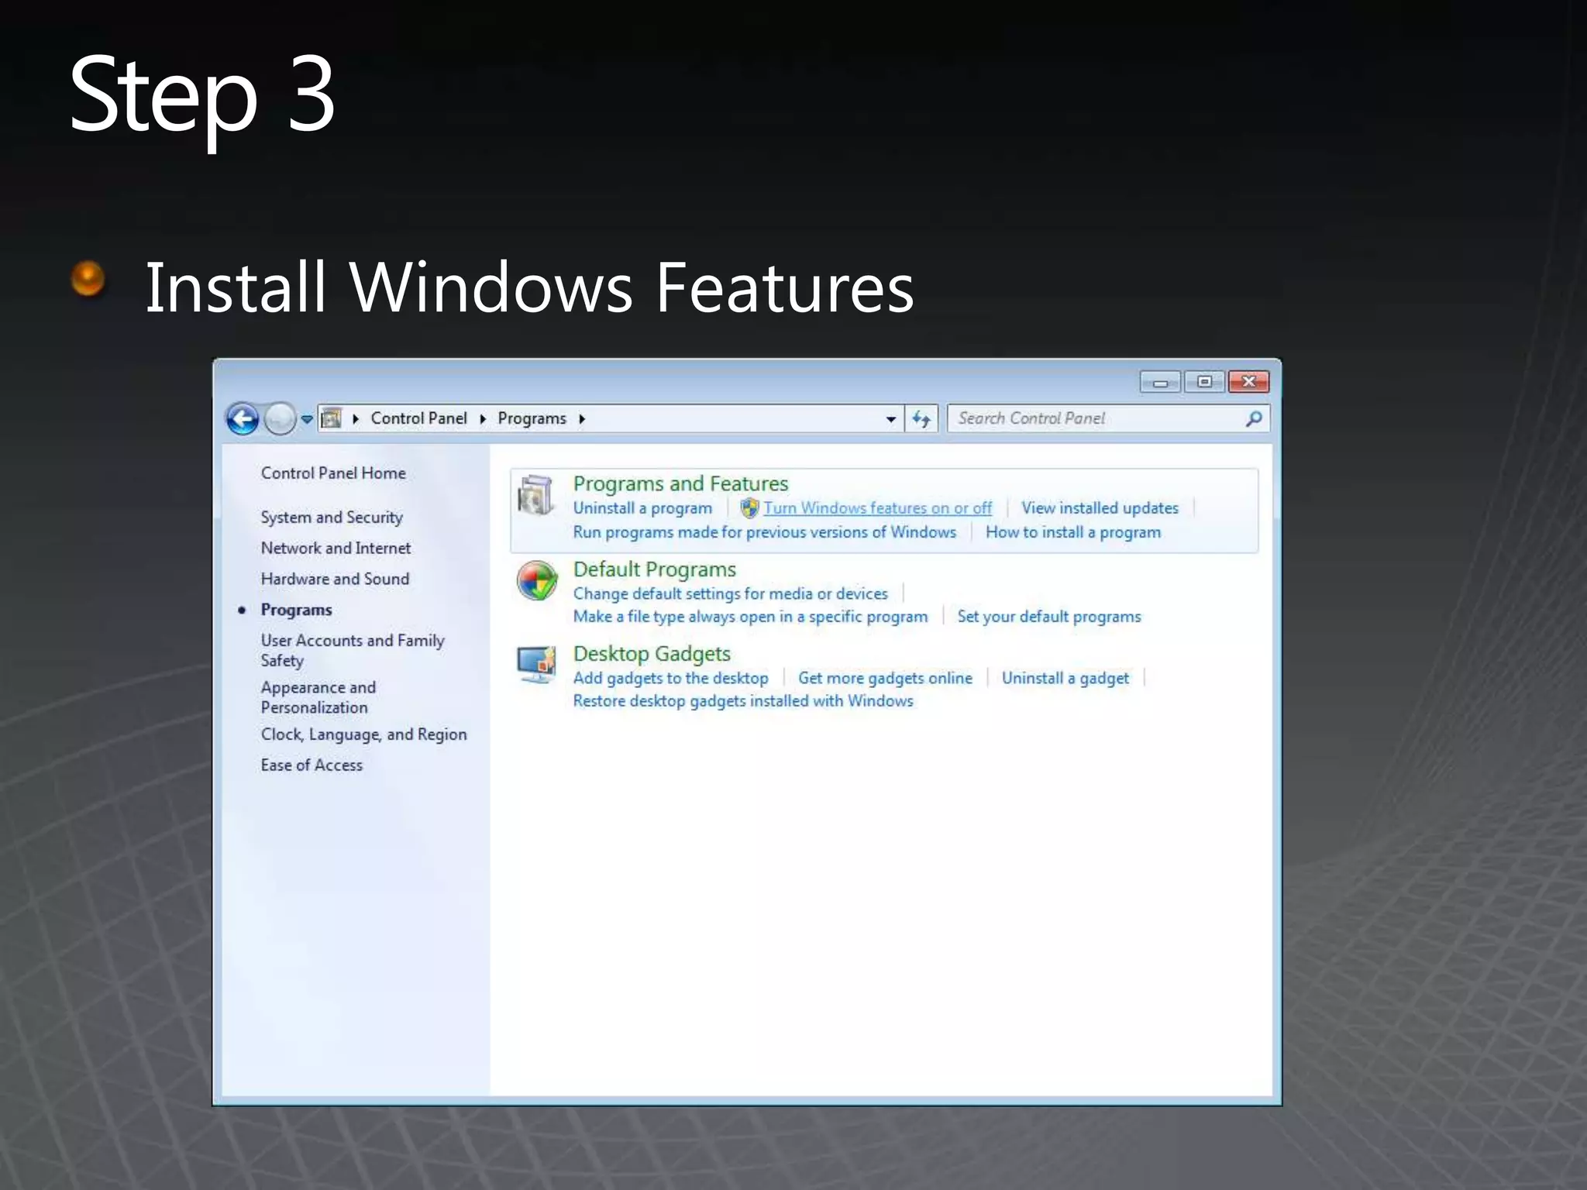The image size is (1587, 1190).
Task: Click the Control Panel icon in address bar
Action: pos(332,418)
